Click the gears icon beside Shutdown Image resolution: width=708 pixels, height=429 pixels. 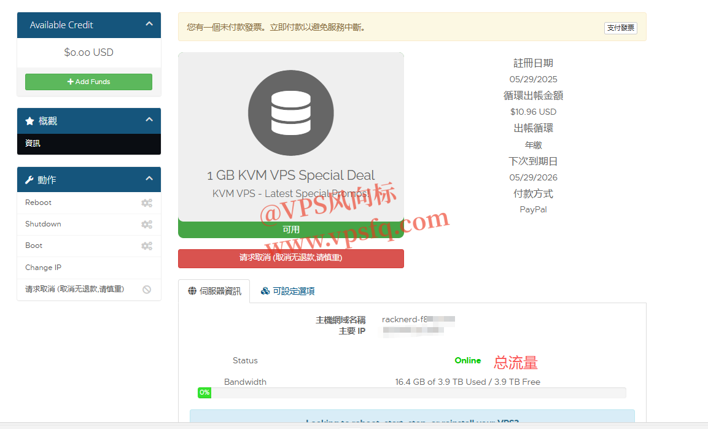coord(146,225)
